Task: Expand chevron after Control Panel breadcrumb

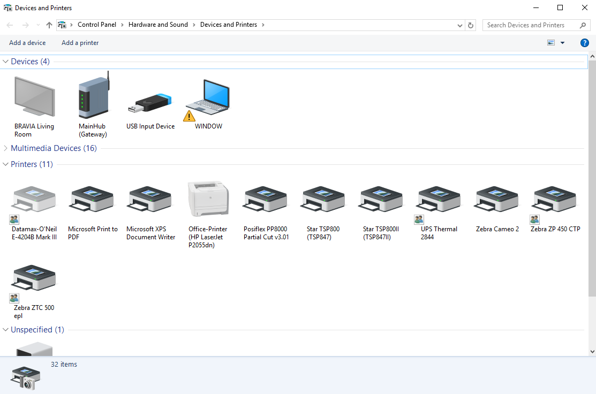Action: [x=122, y=25]
